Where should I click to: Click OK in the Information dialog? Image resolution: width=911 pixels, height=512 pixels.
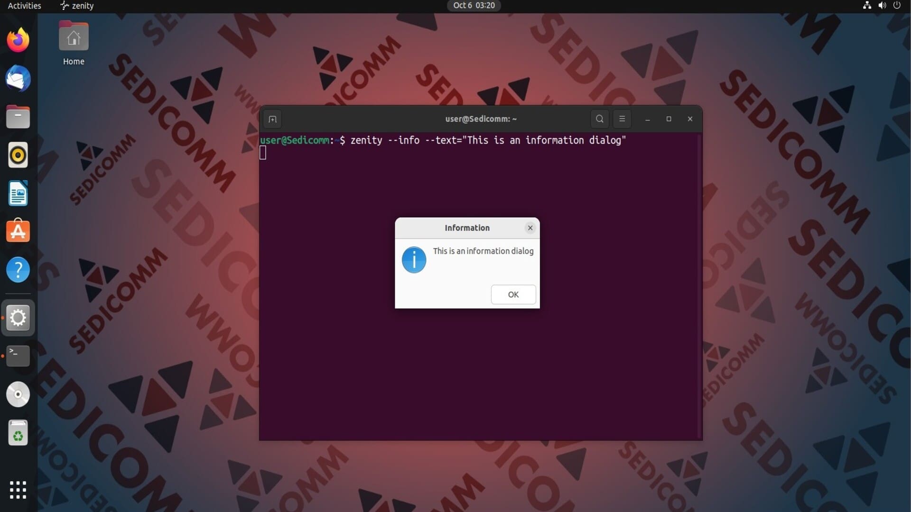click(x=513, y=294)
